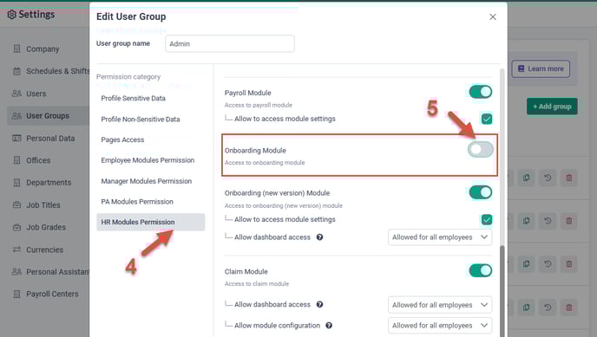Click the Job Titles briefcase icon
The height and width of the screenshot is (337, 597).
point(16,204)
